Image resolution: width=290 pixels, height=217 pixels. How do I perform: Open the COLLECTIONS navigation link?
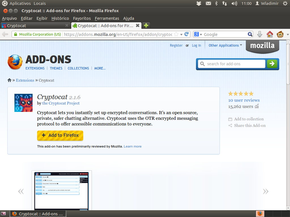(78, 68)
